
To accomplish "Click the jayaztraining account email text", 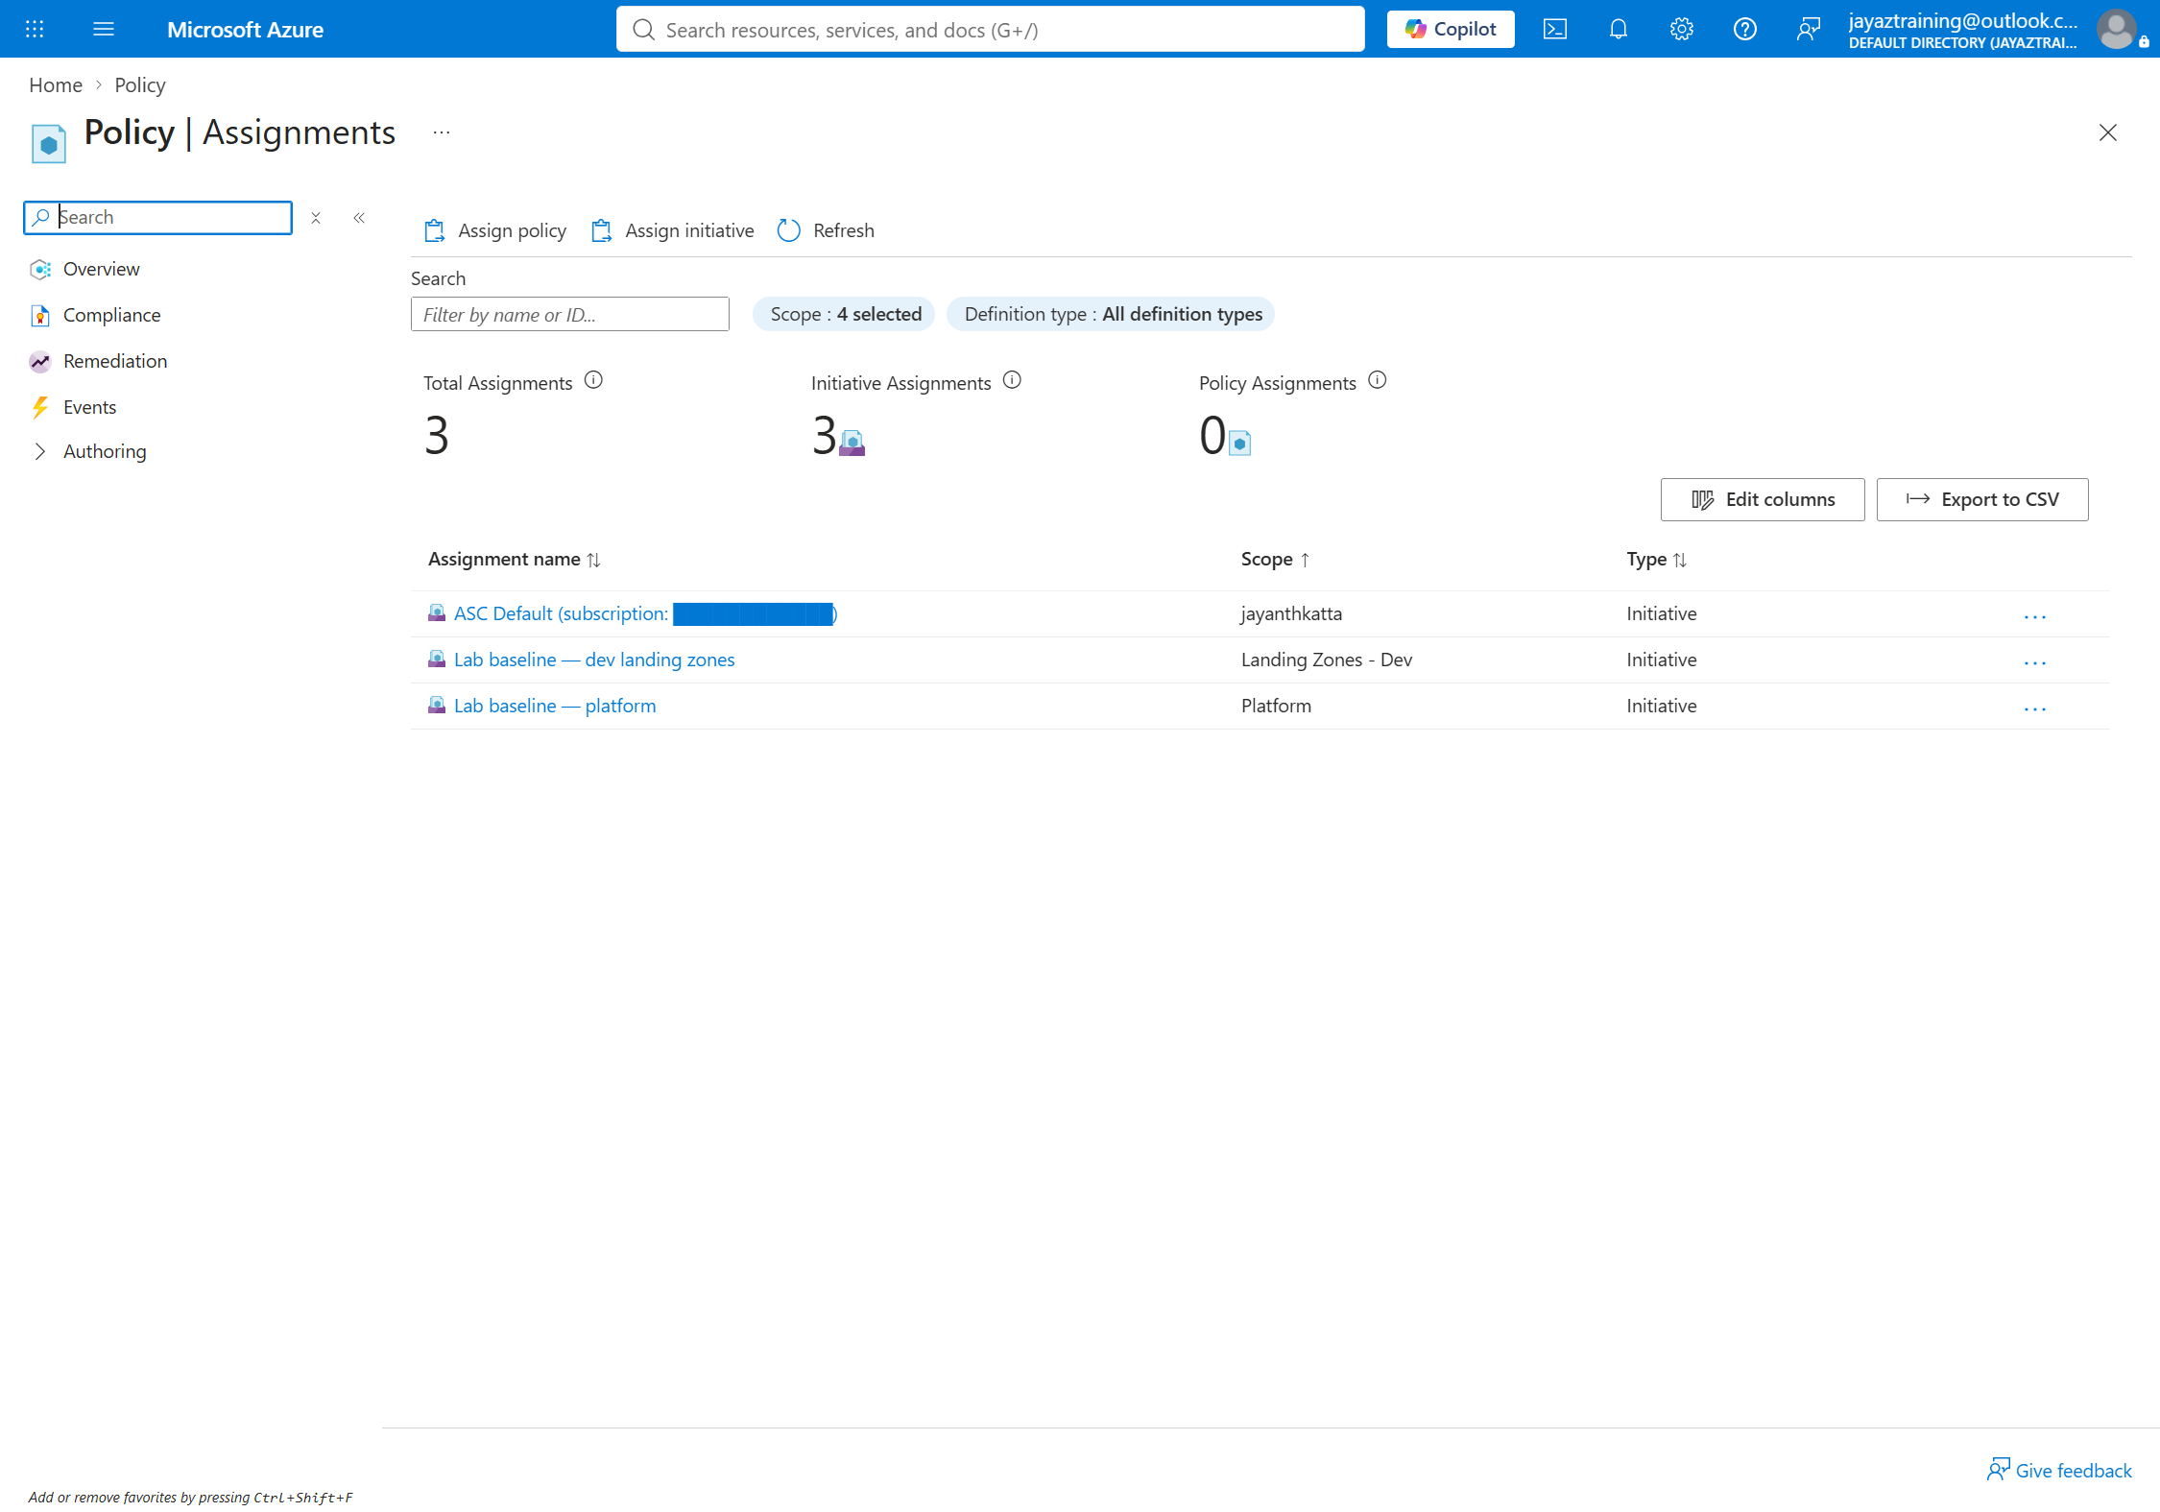I will pyautogui.click(x=1962, y=20).
